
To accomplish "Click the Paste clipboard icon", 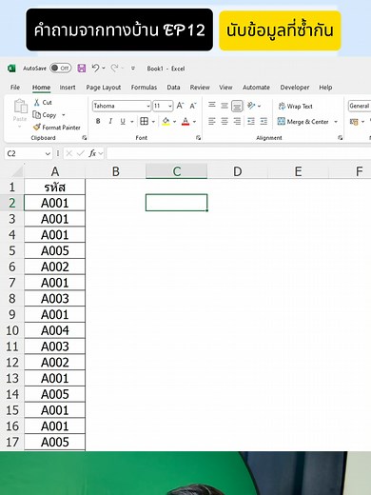I will click(20, 107).
